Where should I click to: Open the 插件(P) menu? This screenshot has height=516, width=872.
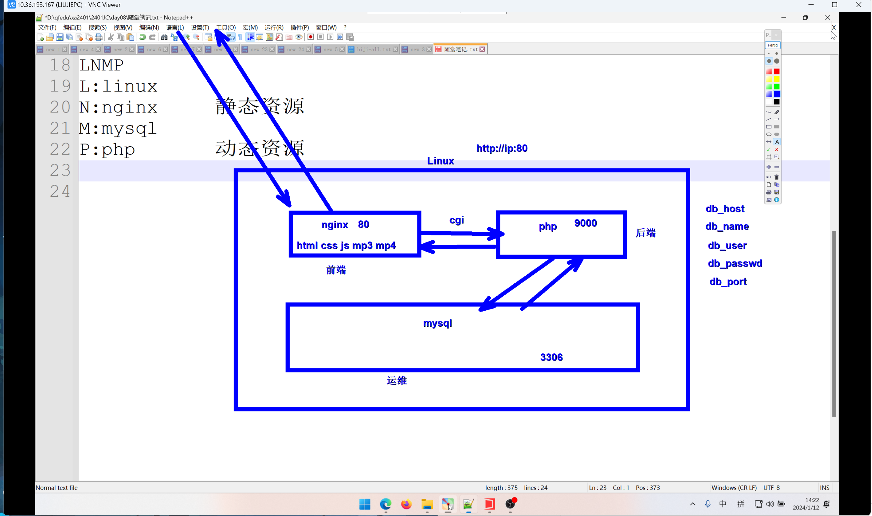pyautogui.click(x=300, y=27)
